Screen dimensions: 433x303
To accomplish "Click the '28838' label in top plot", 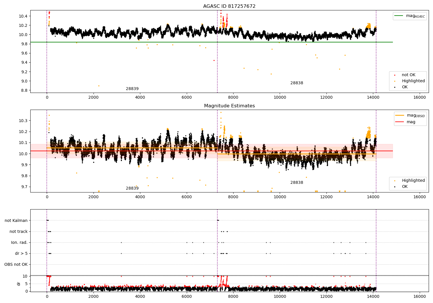I will click(297, 83).
